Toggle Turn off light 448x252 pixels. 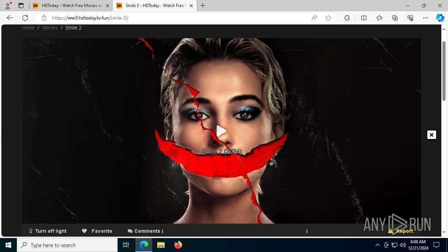tap(48, 231)
